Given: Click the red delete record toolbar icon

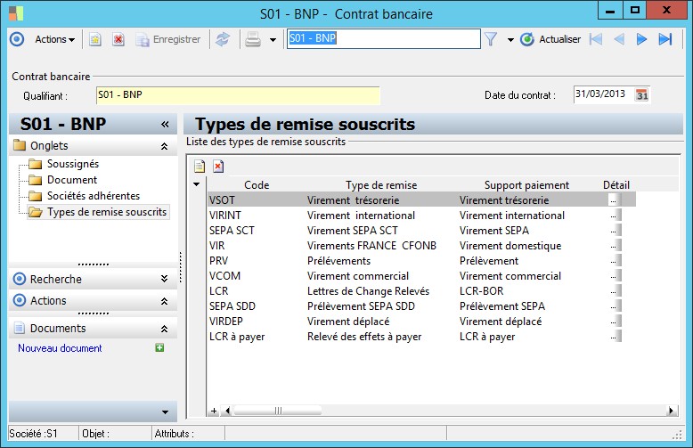Looking at the screenshot, I should (118, 39).
